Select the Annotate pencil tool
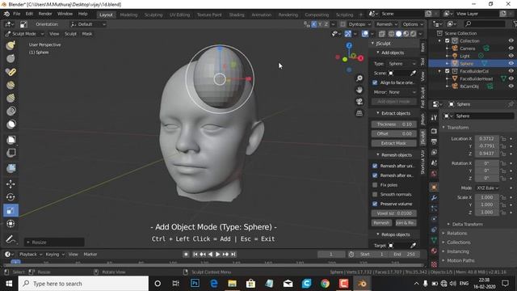 [x=11, y=239]
